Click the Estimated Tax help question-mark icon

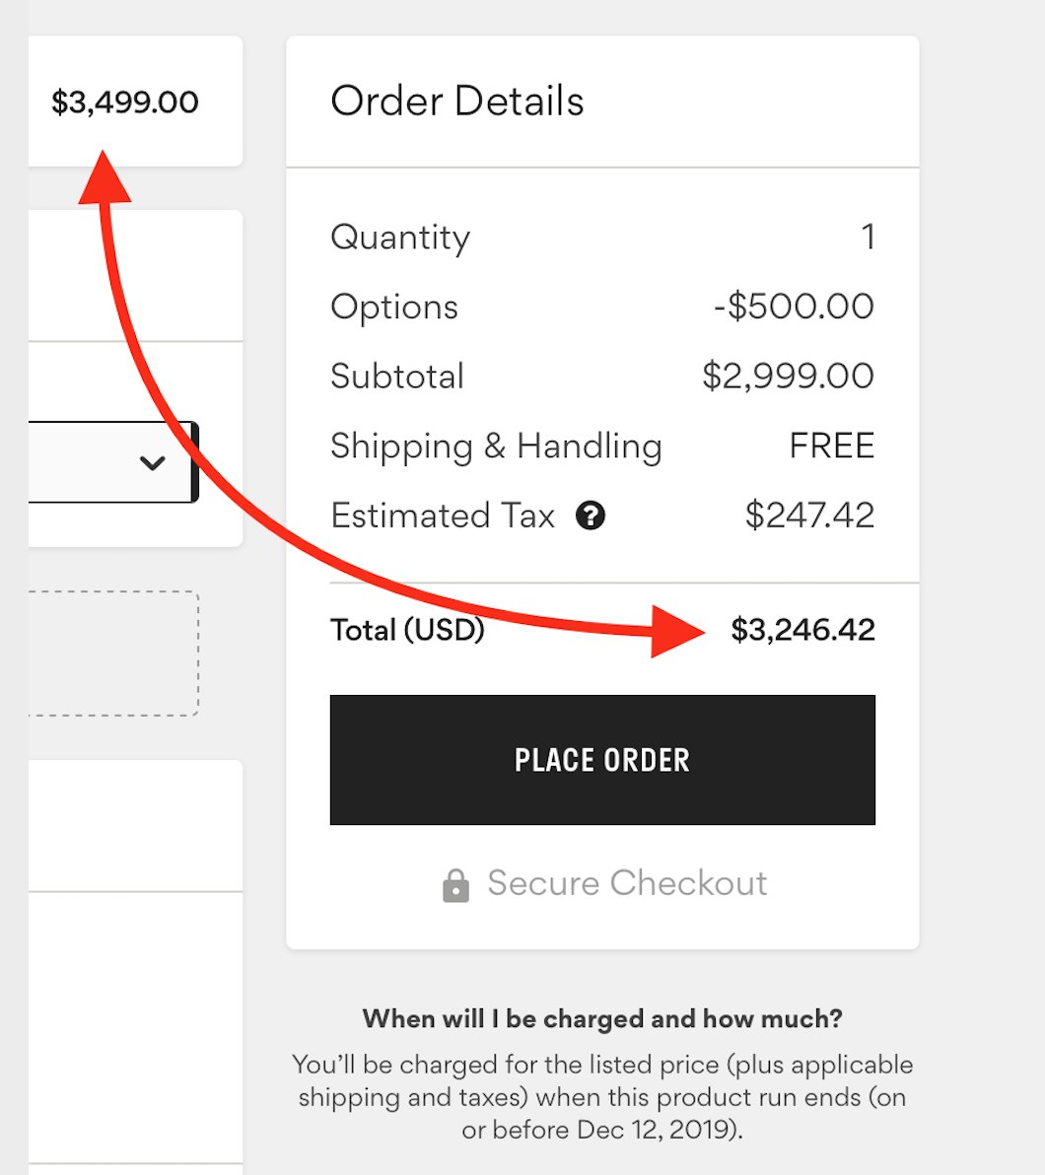coord(591,516)
